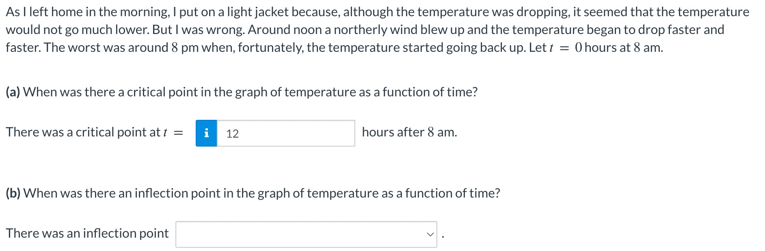Click 'There was an inflection point' label

pos(87,233)
